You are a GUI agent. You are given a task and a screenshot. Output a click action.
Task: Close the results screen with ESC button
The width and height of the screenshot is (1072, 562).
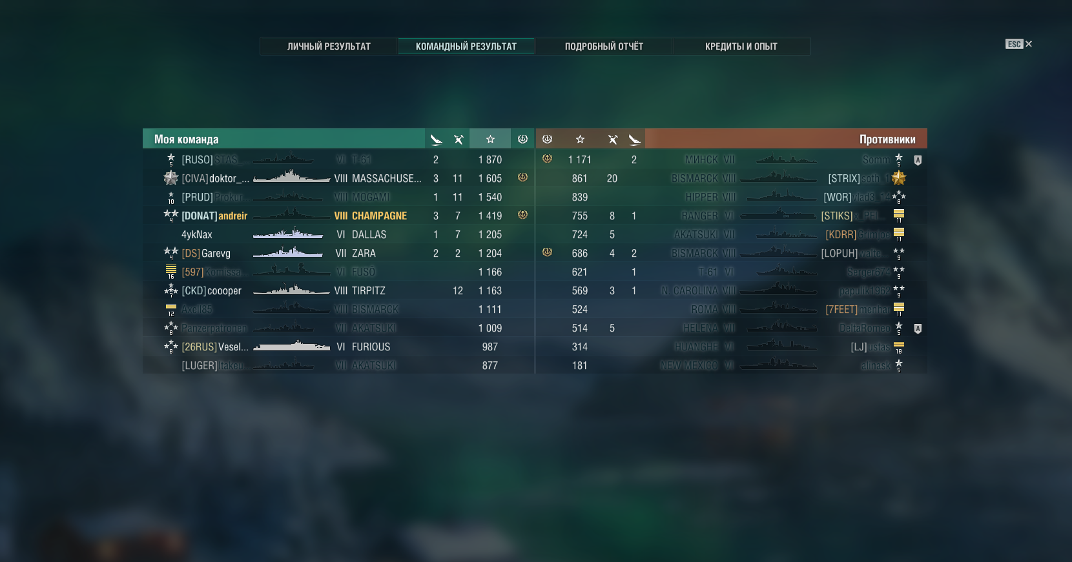click(x=1018, y=44)
